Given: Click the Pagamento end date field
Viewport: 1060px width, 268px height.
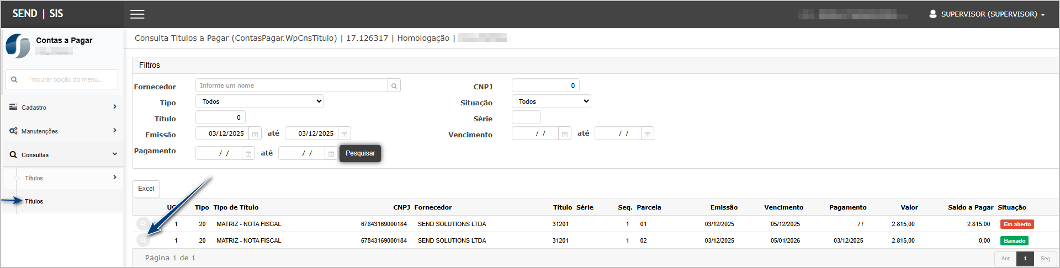Looking at the screenshot, I should pos(301,153).
